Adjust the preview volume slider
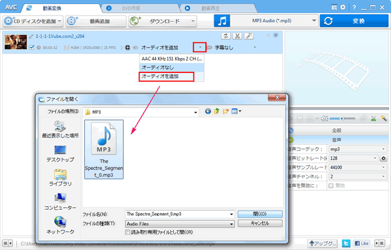 342,118
